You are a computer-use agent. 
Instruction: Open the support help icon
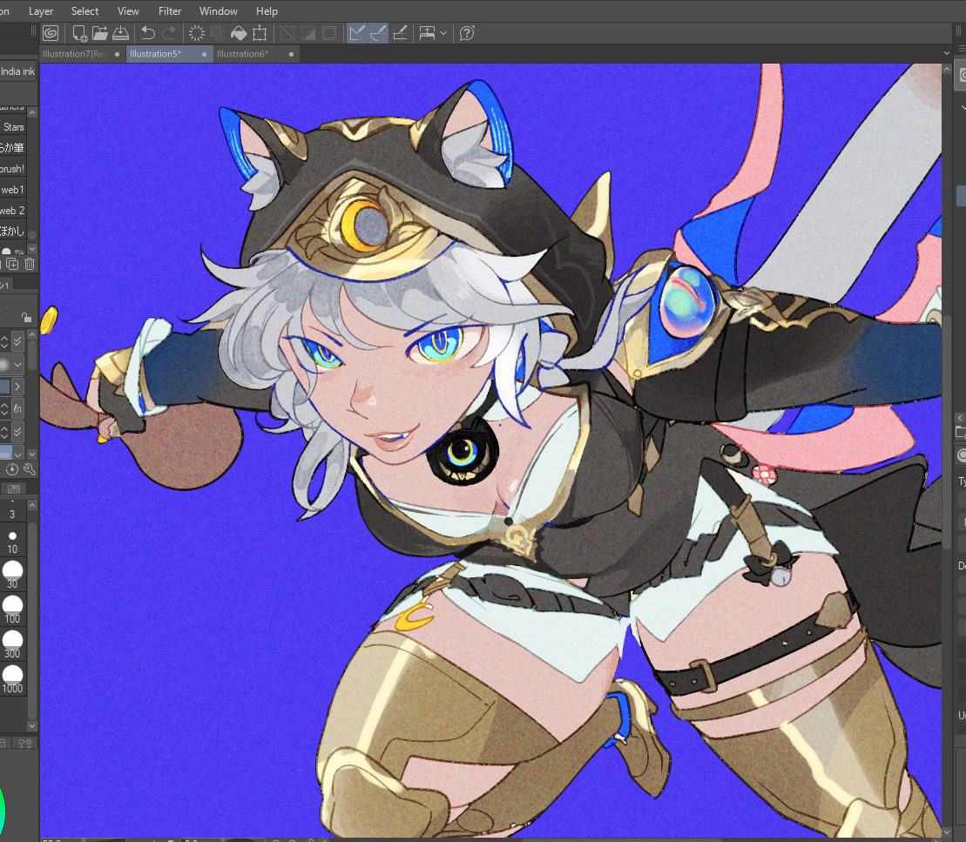pos(467,33)
